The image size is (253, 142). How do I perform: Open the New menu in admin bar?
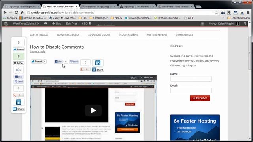57,24
